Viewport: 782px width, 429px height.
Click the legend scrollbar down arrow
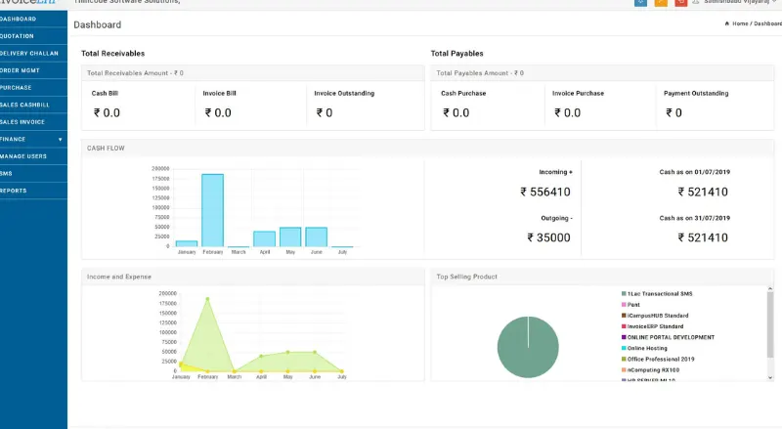(x=770, y=377)
